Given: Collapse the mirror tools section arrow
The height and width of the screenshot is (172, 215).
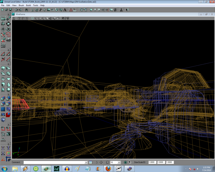Looking at the screenshot, I should tap(9, 144).
